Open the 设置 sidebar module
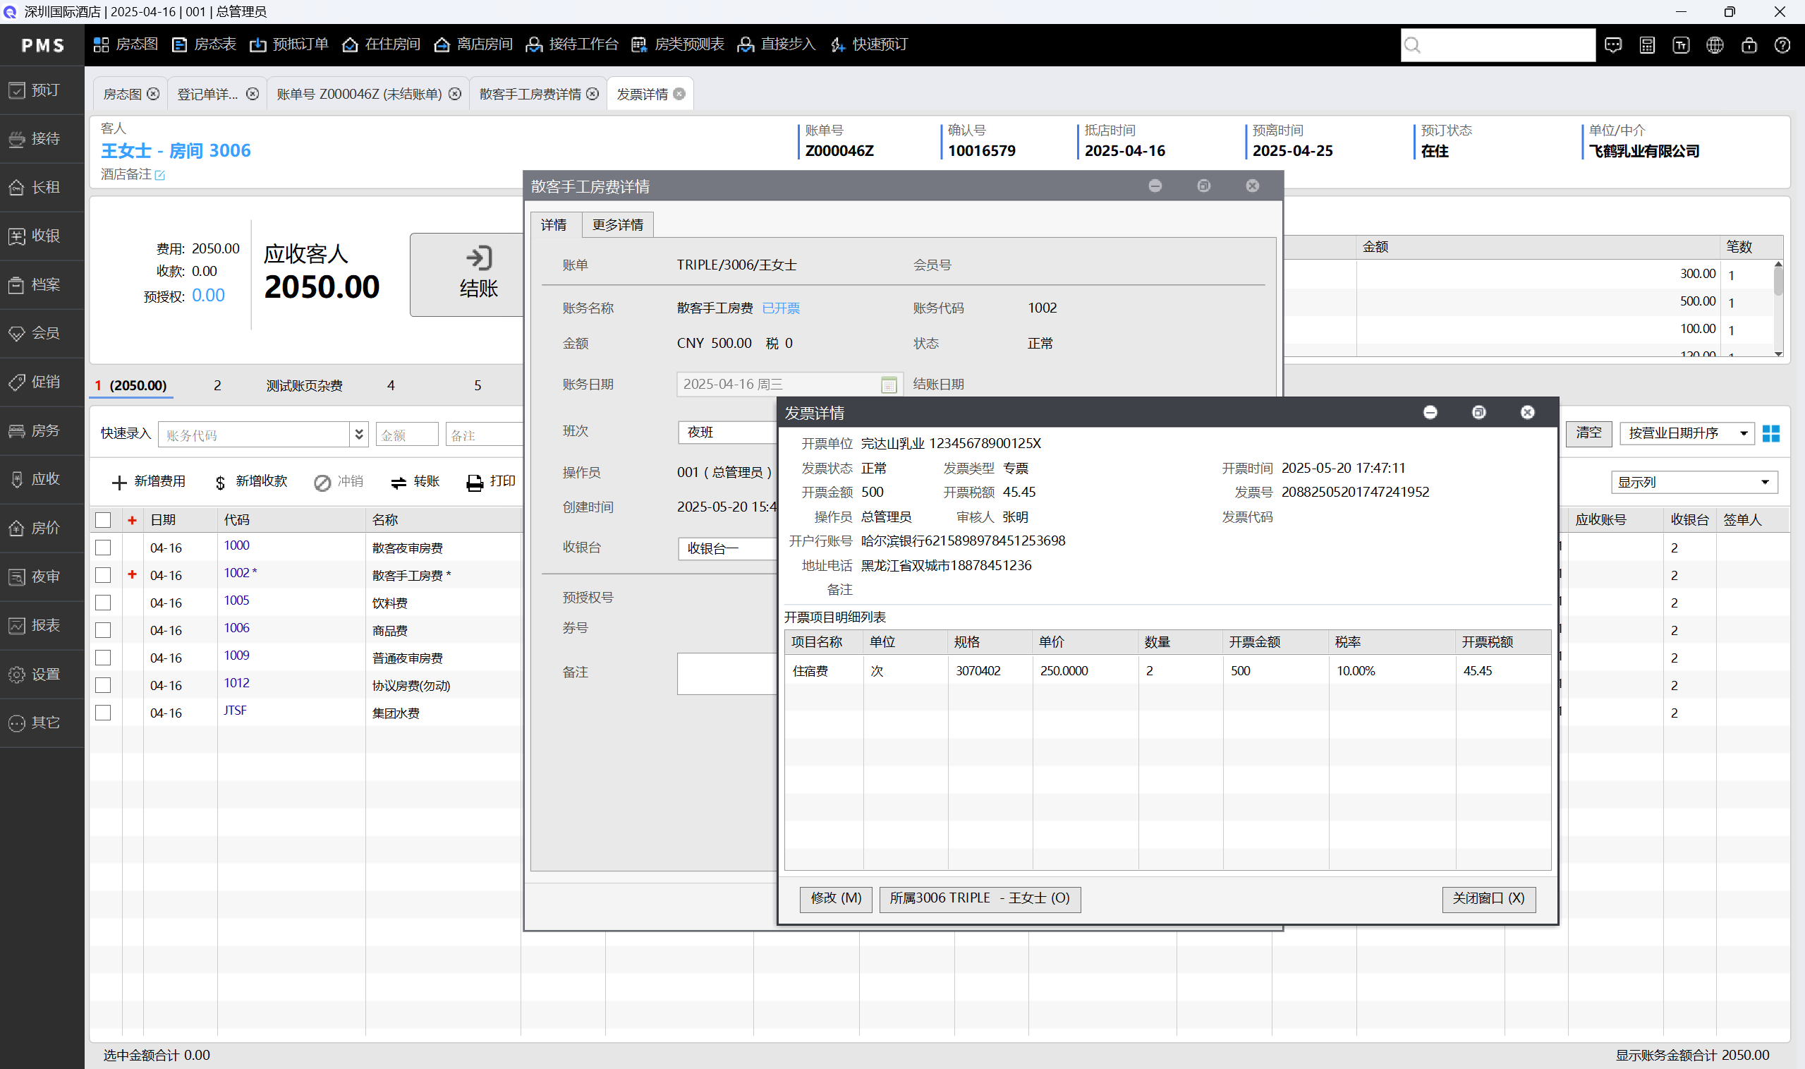The width and height of the screenshot is (1805, 1069). (42, 675)
